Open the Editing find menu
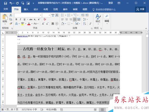Viewport: 149px width, 112px height. click(107, 19)
